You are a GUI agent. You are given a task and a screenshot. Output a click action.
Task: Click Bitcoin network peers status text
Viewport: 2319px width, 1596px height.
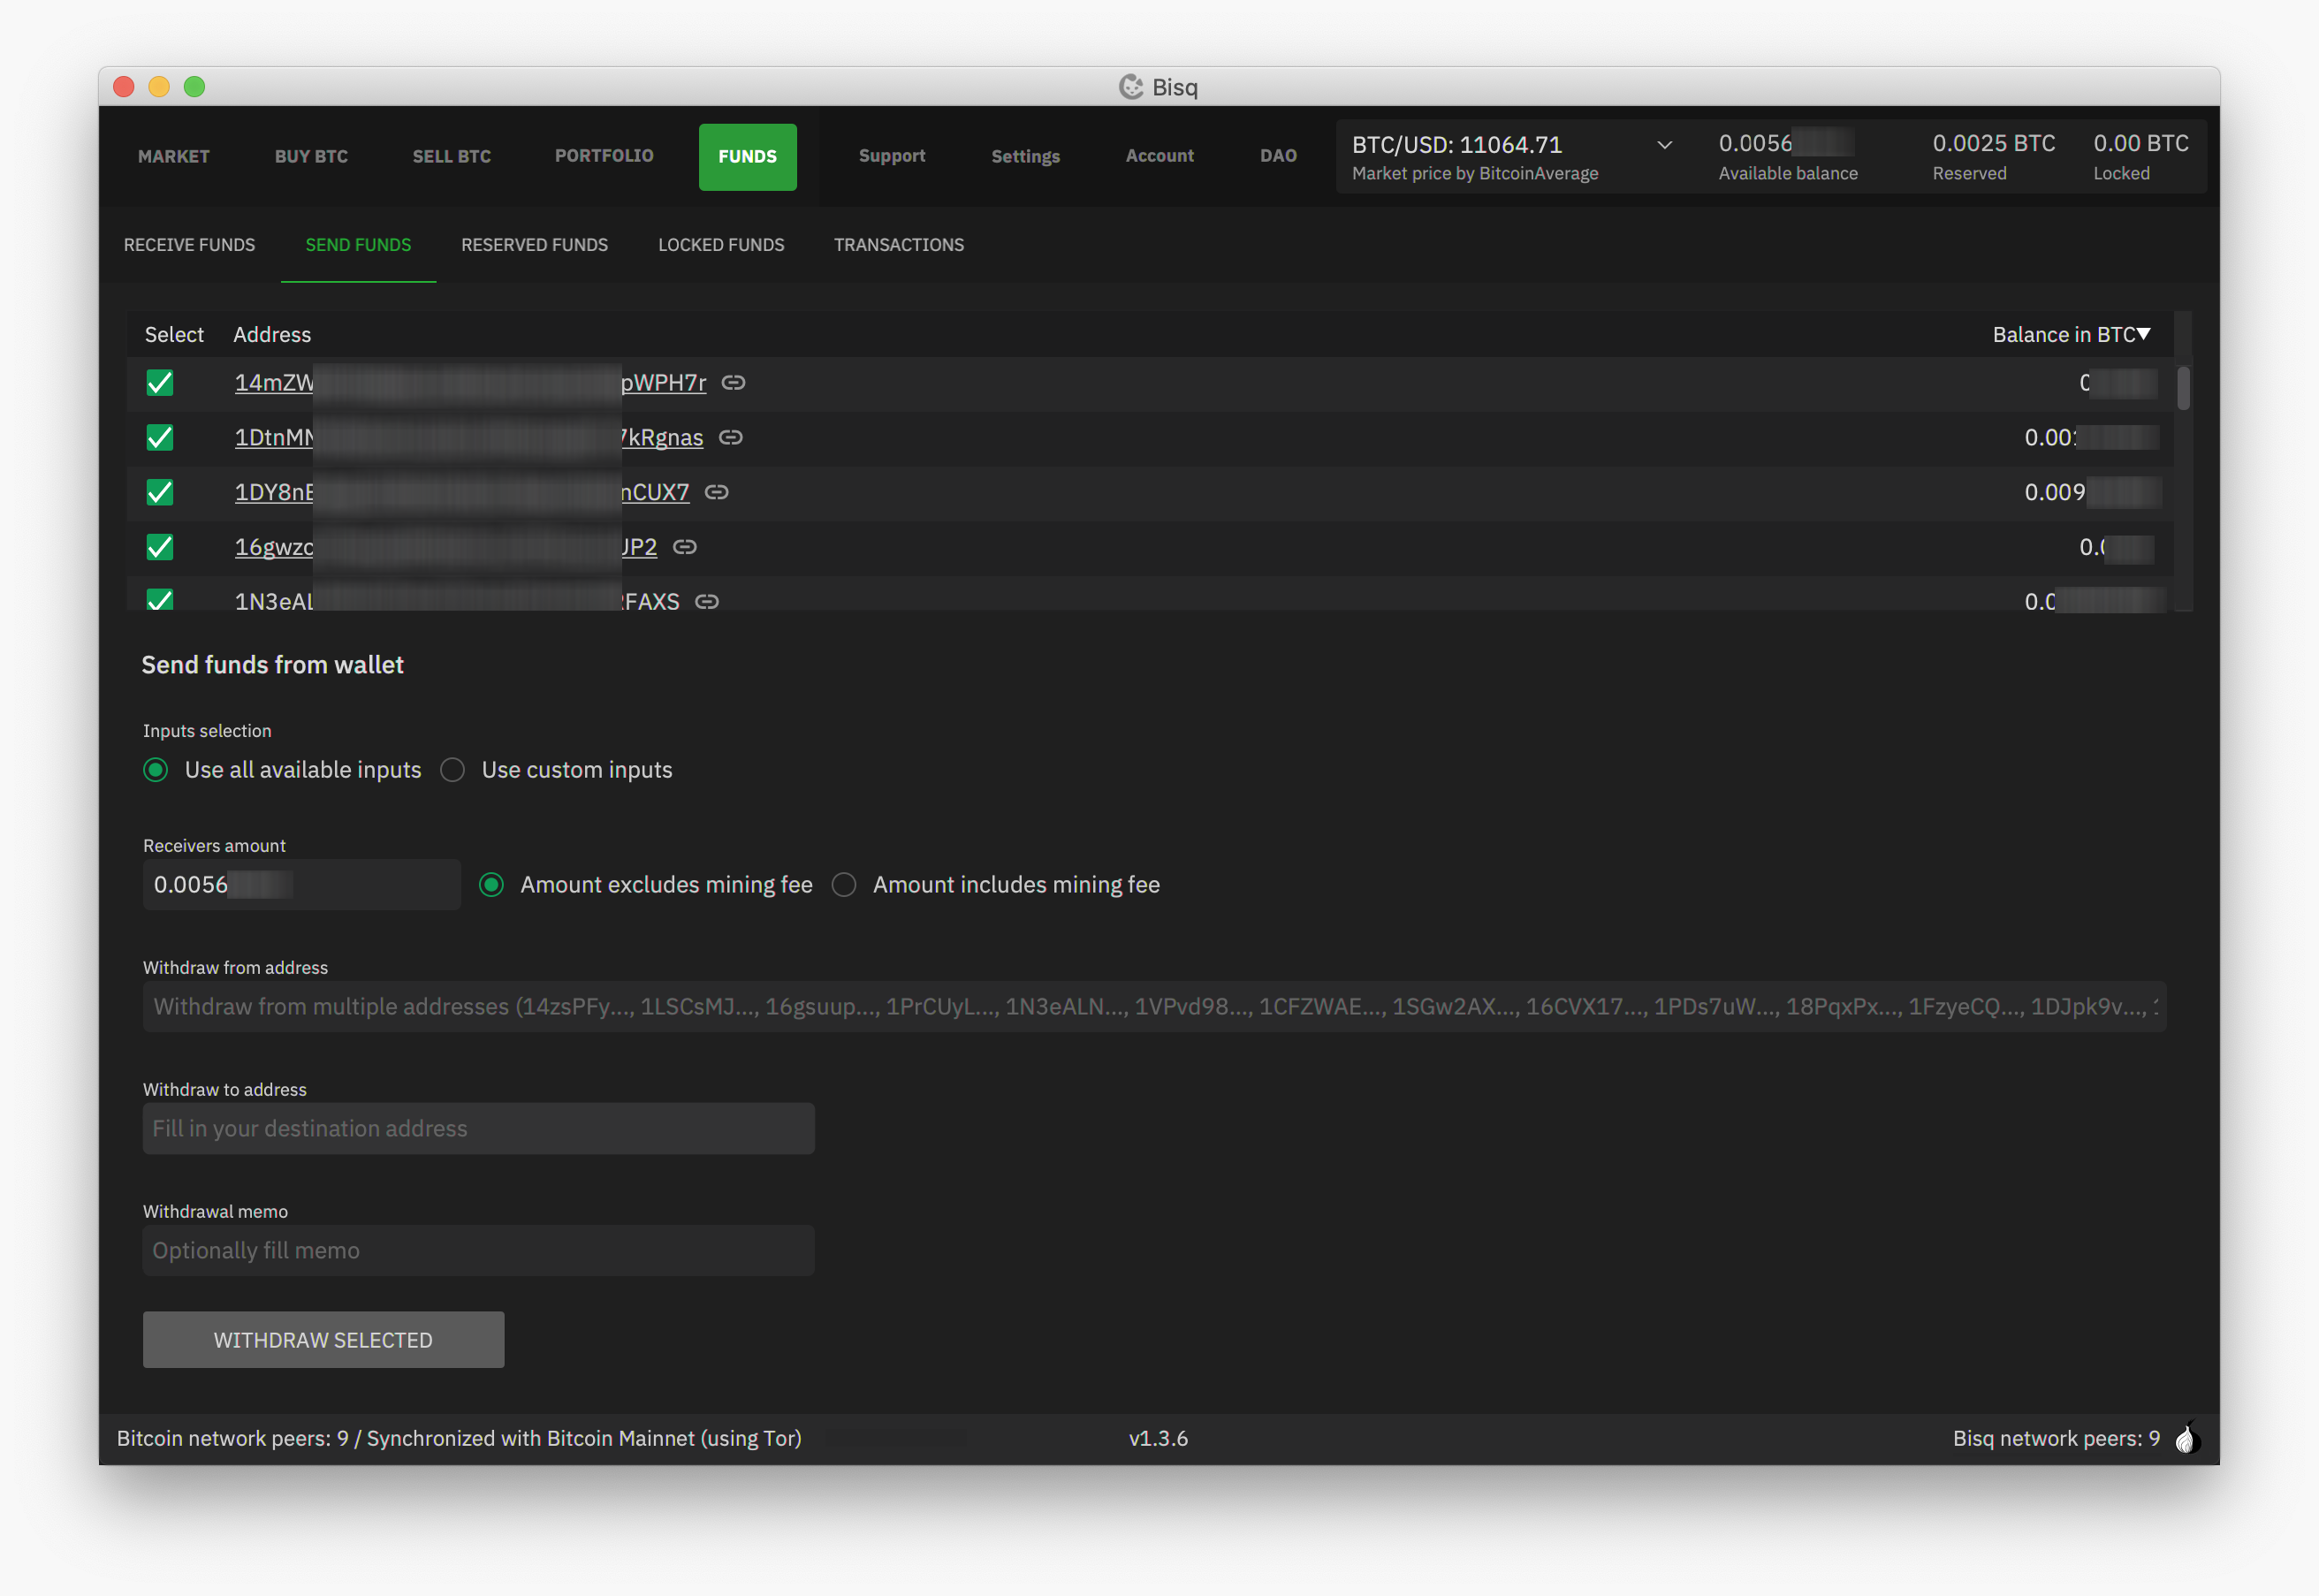pos(459,1439)
